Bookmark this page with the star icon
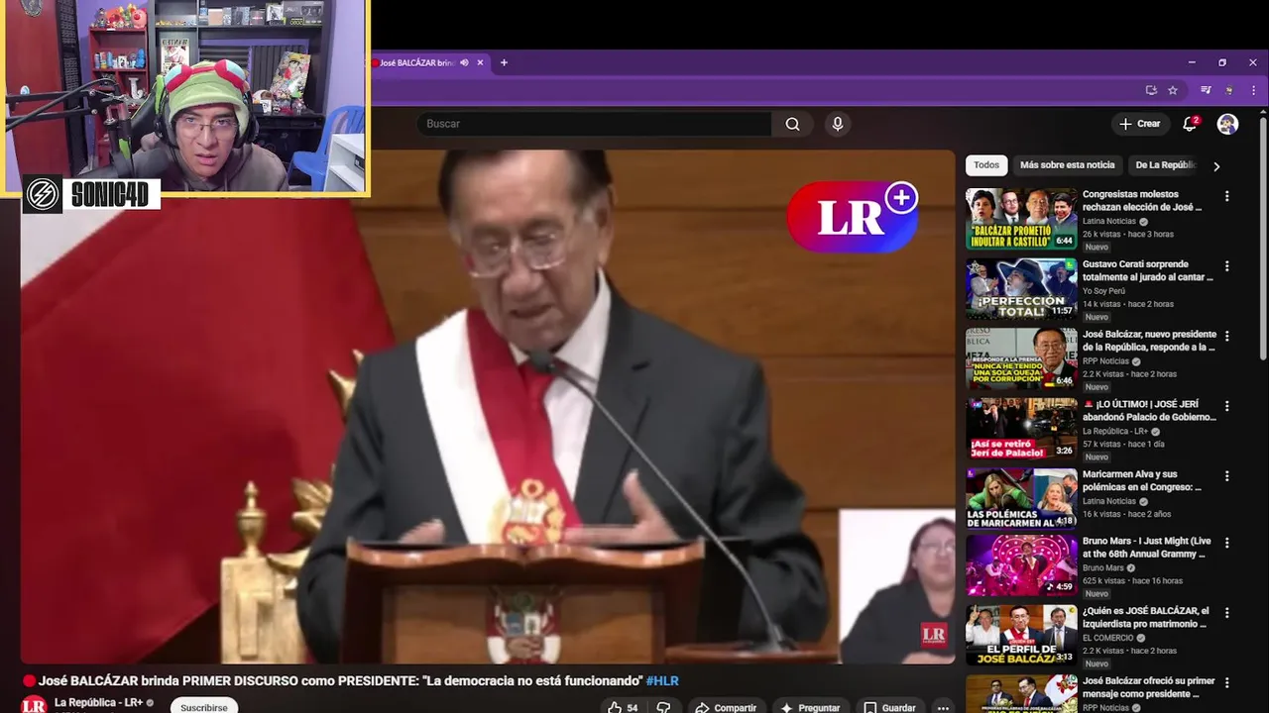This screenshot has width=1269, height=713. point(1173,90)
